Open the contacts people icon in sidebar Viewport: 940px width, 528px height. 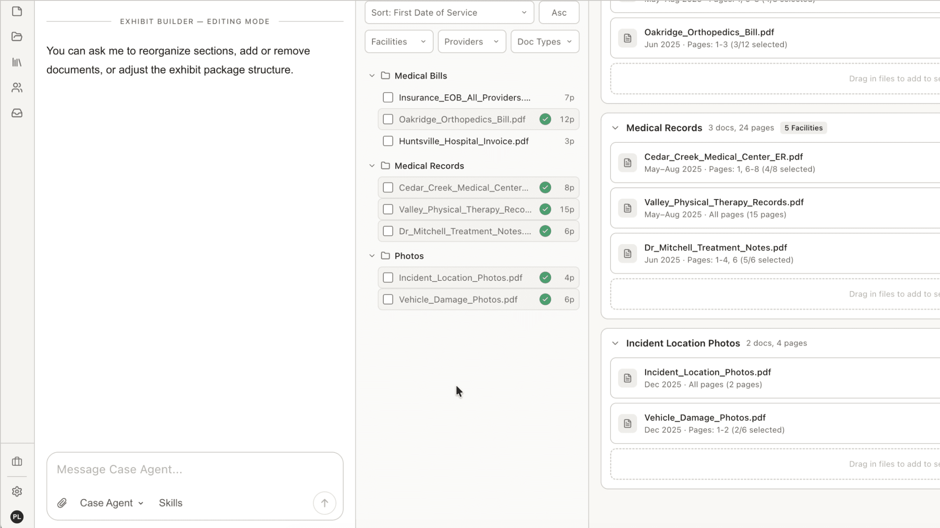(17, 88)
